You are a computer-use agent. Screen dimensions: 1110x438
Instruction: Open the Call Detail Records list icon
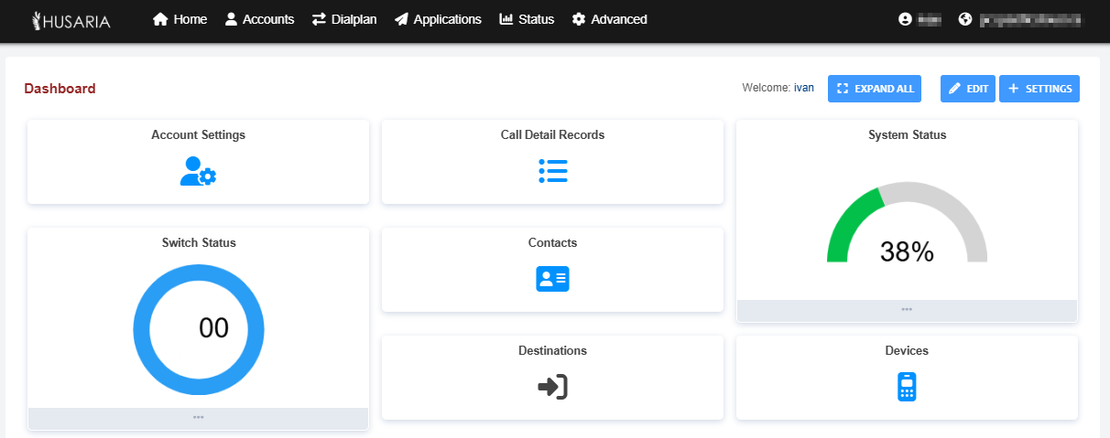coord(552,171)
